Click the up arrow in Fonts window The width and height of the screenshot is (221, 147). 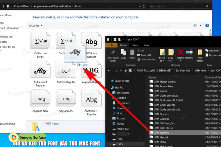pos(3,6)
